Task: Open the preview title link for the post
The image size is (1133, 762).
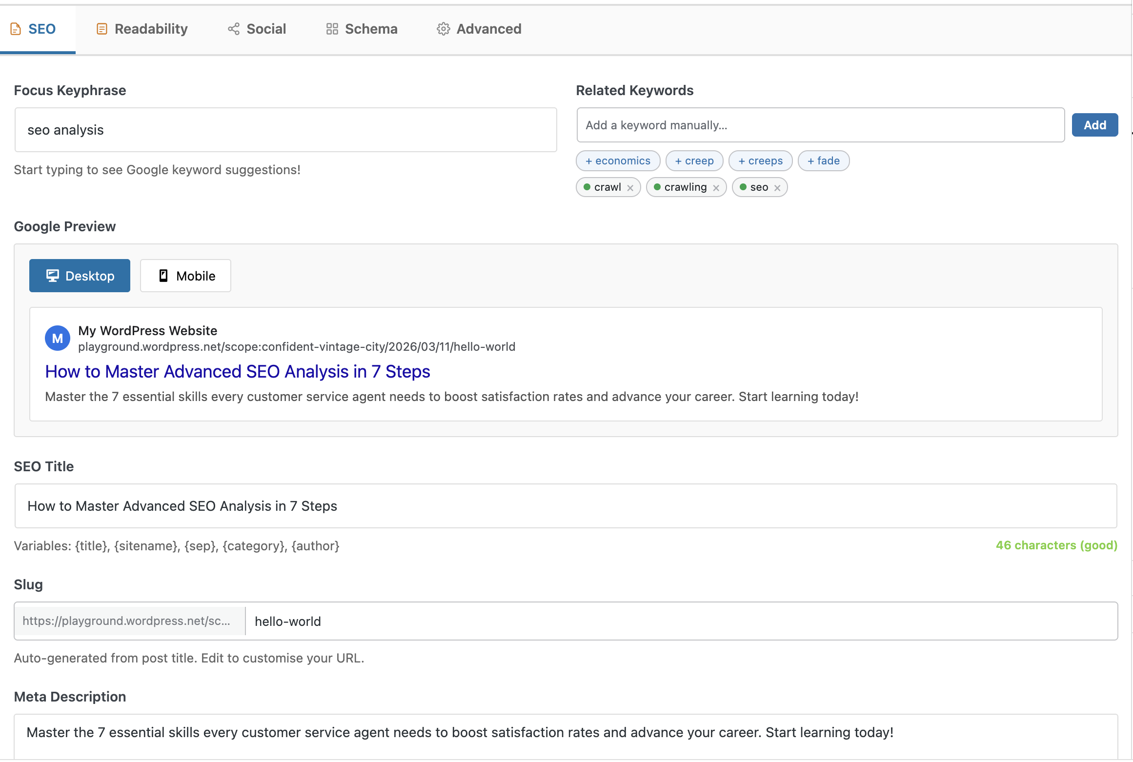Action: click(237, 371)
